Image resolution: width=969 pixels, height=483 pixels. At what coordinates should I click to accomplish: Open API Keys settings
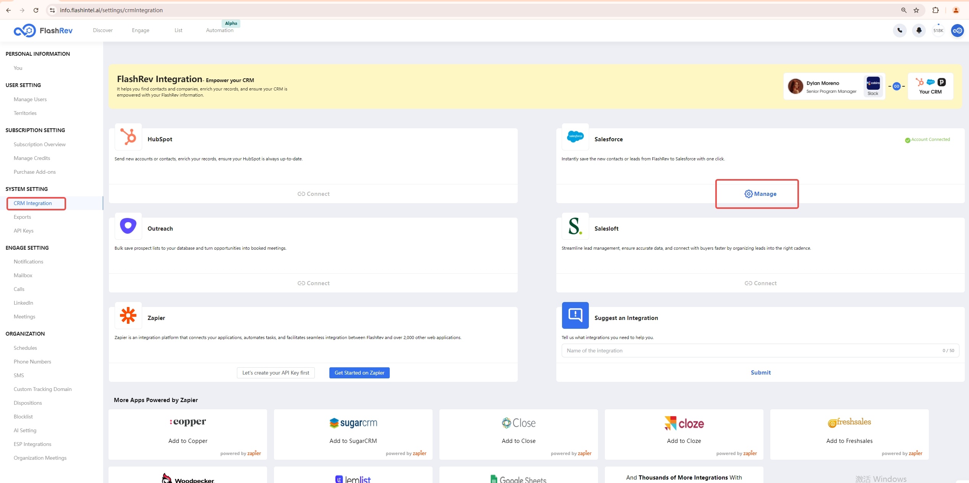[x=24, y=231]
